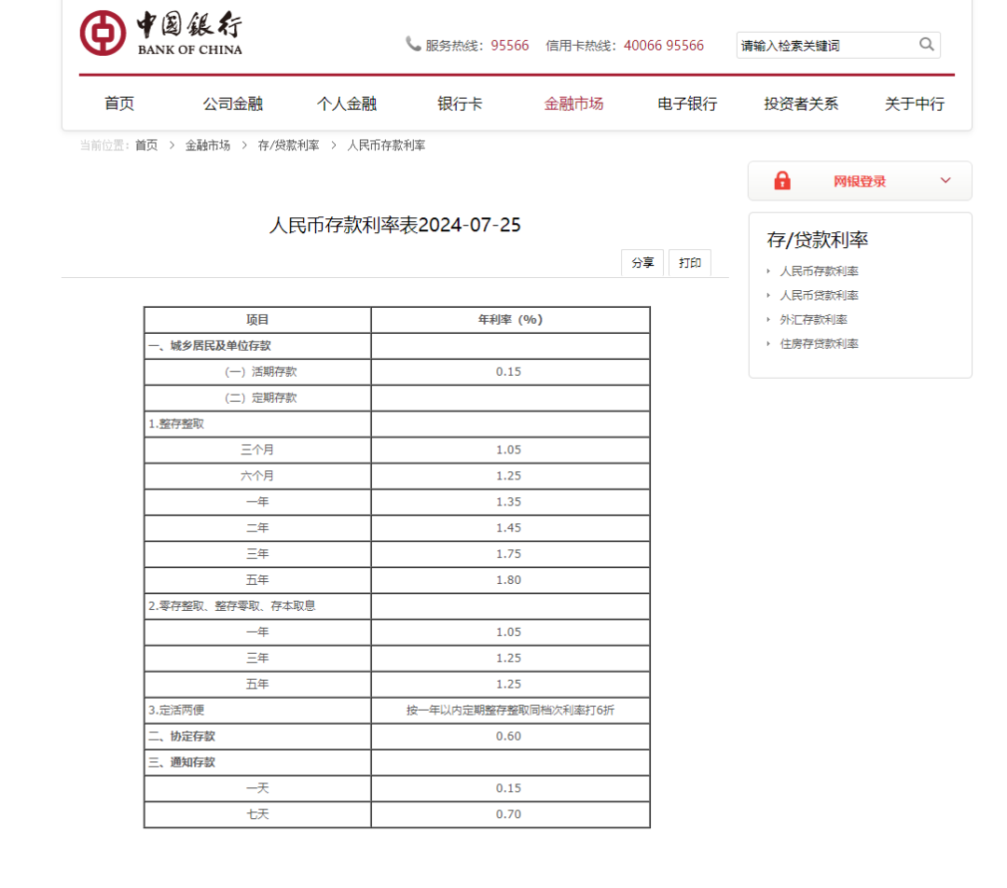Click 存/贷款利率 in breadcrumb

288,146
